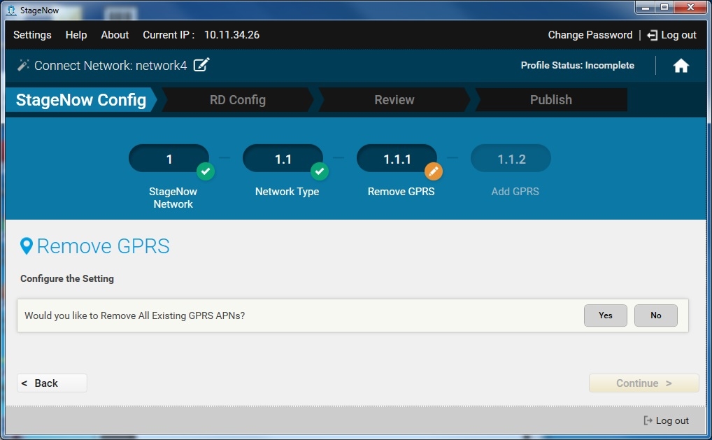Choose Yes to remove existing GPRS APNs
This screenshot has width=712, height=440.
pos(605,315)
